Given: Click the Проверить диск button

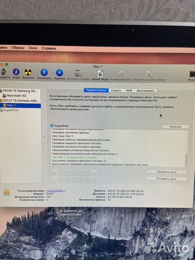Looking at the screenshot, I should tap(167, 172).
